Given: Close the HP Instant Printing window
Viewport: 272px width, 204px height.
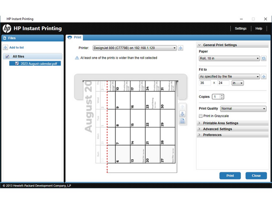Looking at the screenshot, I should click(266, 19).
